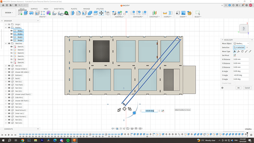
Task: Switch to the Sheet Metal tab
Action: (59, 9)
